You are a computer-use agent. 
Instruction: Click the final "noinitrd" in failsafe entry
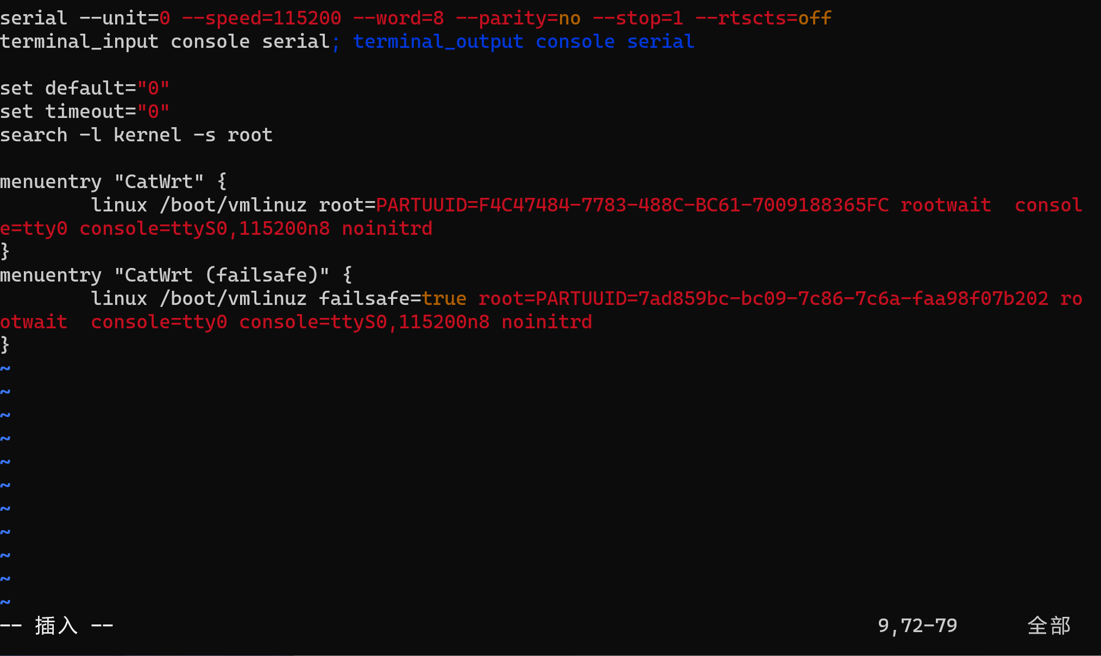pos(546,322)
